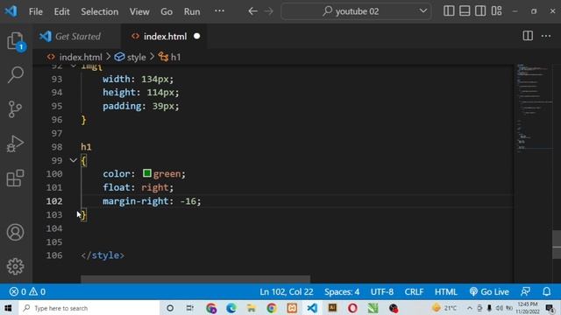Viewport: 561px width, 315px height.
Task: Open the Windows Start menu
Action: (8, 308)
